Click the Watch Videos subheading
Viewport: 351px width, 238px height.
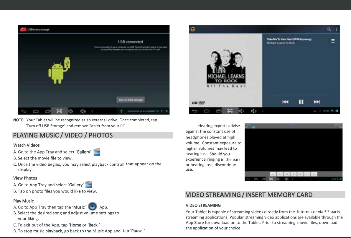pos(27,145)
